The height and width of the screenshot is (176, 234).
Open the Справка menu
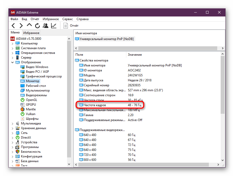83,19
